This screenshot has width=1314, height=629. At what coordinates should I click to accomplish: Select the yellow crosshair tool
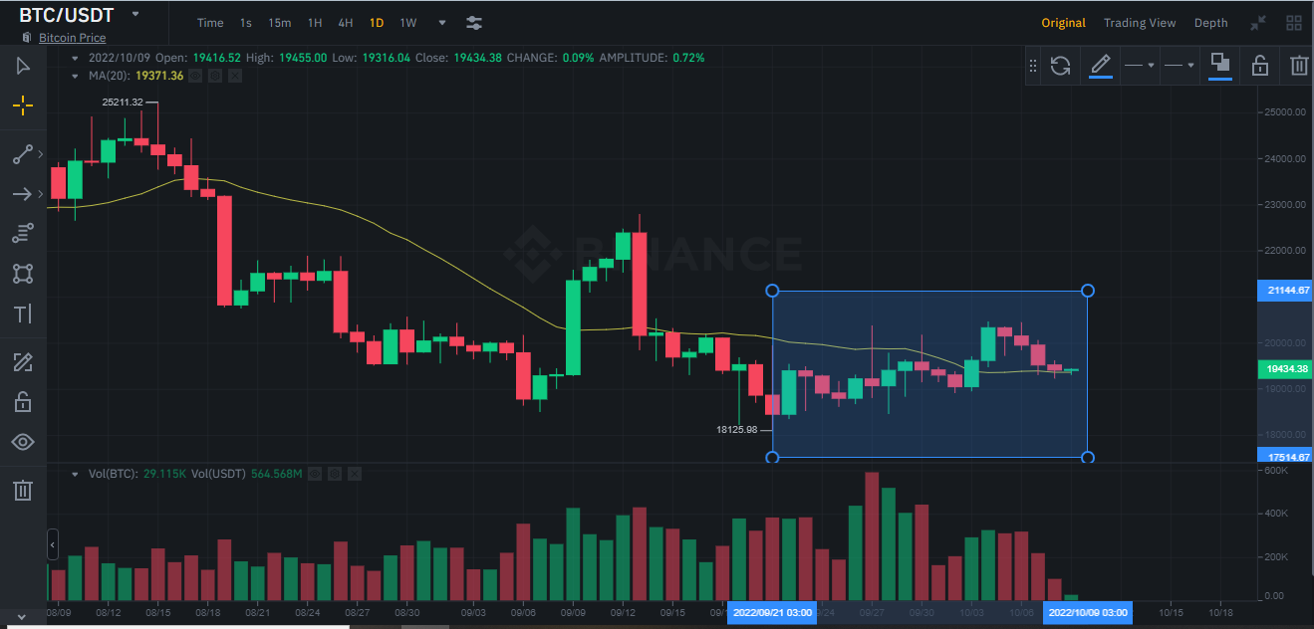pos(23,105)
